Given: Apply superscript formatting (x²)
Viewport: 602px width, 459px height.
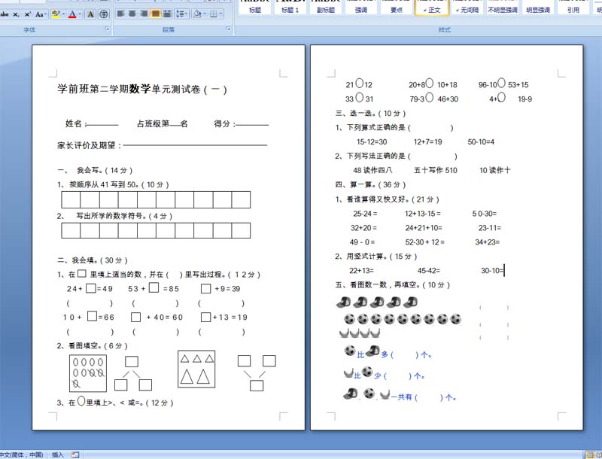Looking at the screenshot, I should pos(27,14).
